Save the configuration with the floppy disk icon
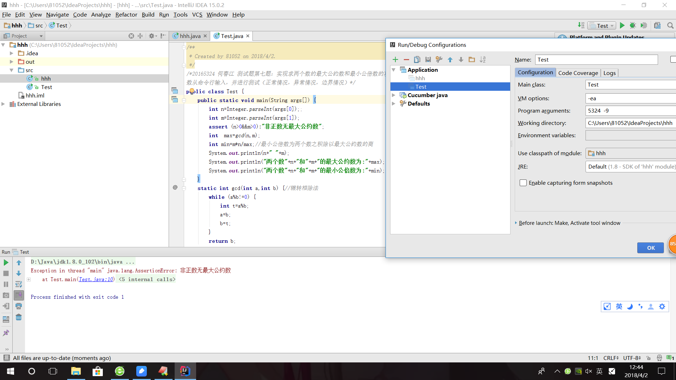 click(x=428, y=59)
